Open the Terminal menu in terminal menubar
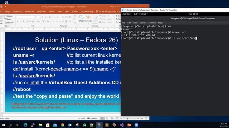The height and width of the screenshot is (128, 229). 152,23
